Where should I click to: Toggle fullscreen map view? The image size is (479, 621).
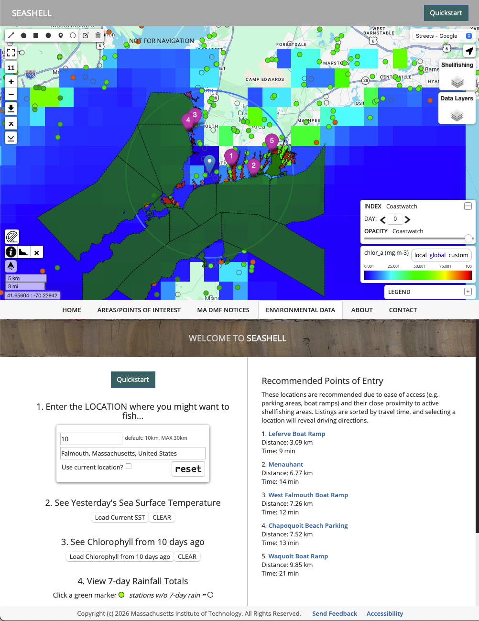point(11,53)
